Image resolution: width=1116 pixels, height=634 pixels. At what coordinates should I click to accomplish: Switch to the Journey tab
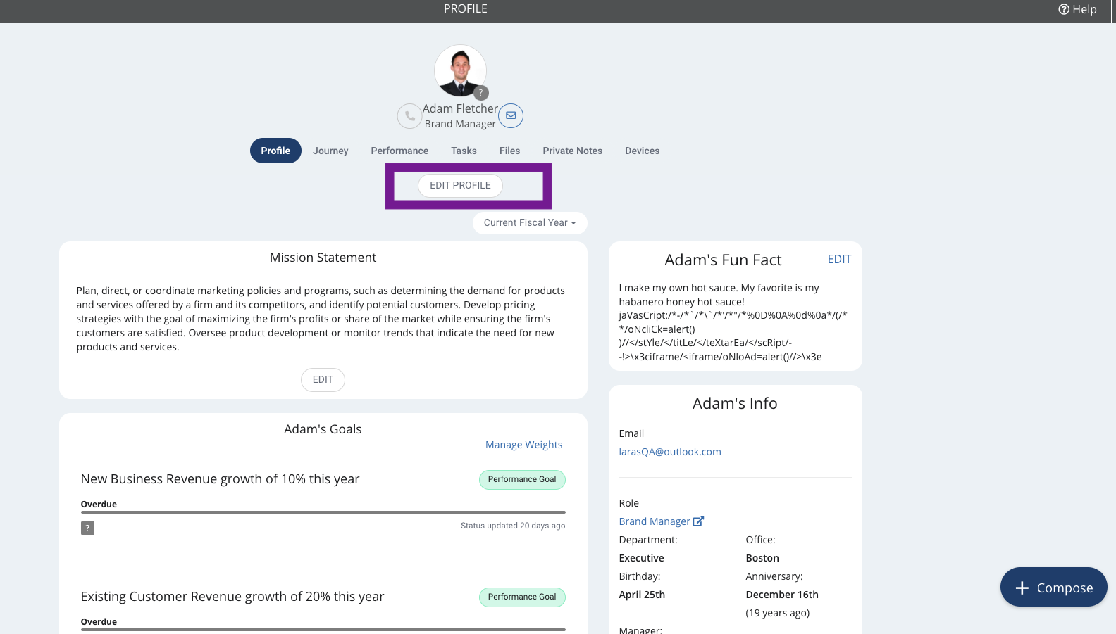[330, 151]
